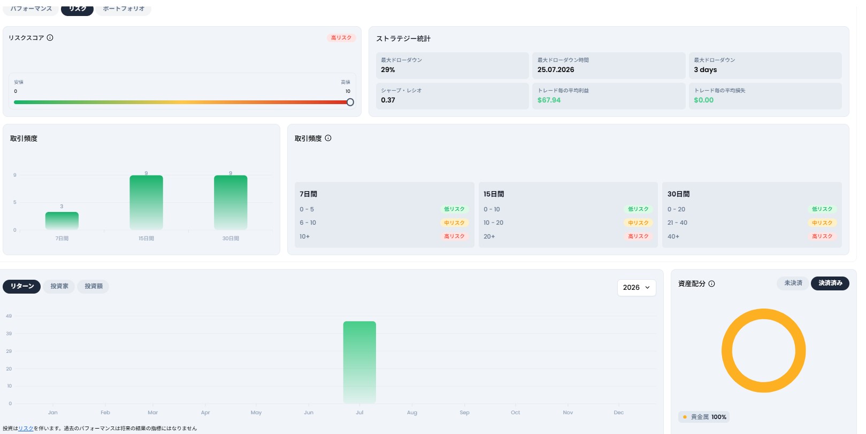Click the Jul return bar in the chart
The height and width of the screenshot is (434, 866).
359,362
